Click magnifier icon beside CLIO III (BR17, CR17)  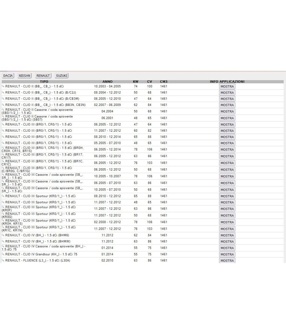3,155
